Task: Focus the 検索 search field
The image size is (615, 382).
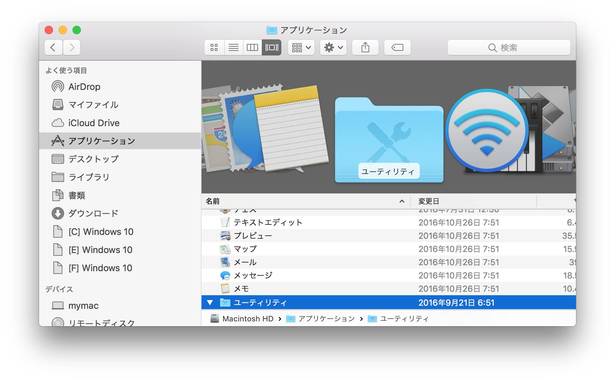Action: pyautogui.click(x=509, y=47)
